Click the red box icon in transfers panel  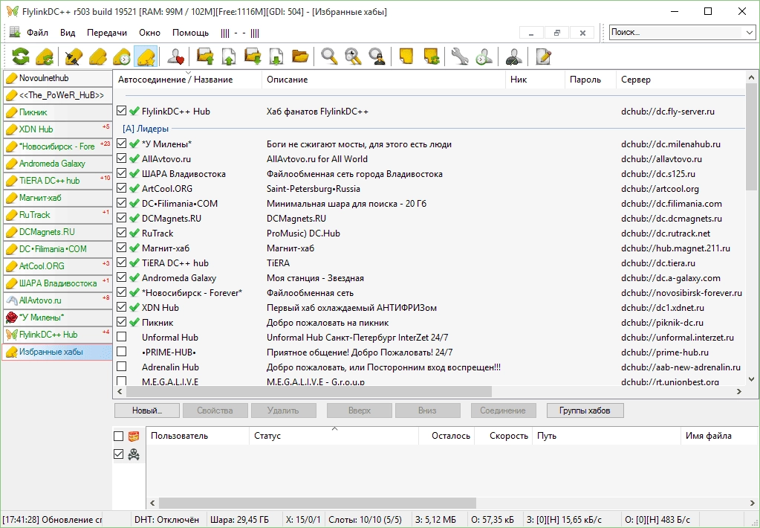coord(134,436)
